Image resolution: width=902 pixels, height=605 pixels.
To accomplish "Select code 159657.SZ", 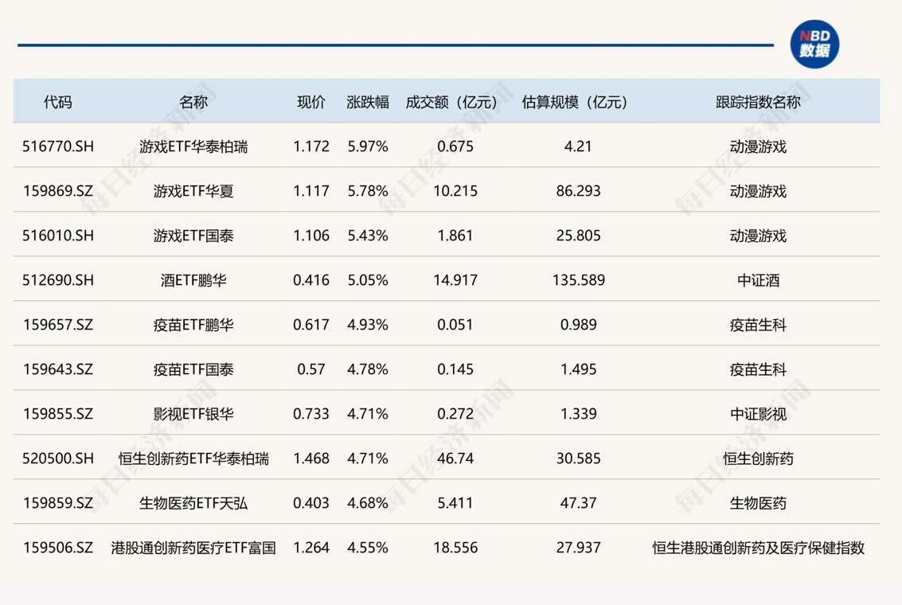I will coord(58,325).
